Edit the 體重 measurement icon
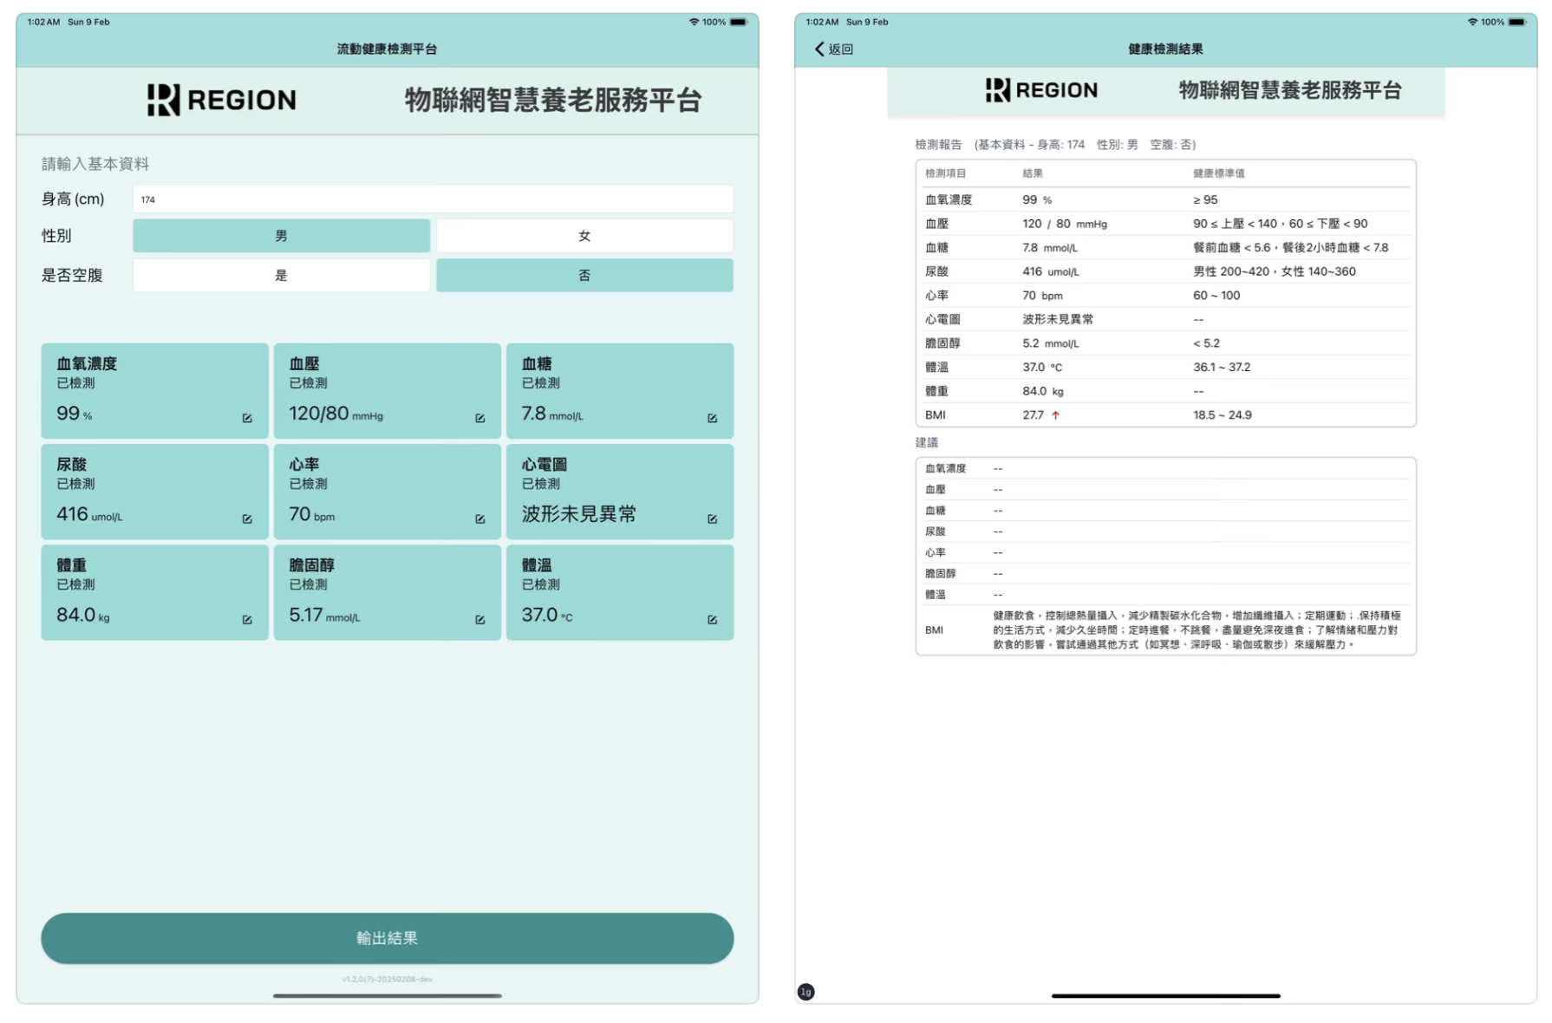 click(247, 619)
